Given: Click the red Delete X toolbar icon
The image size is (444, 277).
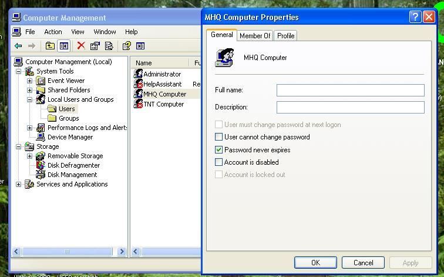Looking at the screenshot, I should click(x=81, y=46).
